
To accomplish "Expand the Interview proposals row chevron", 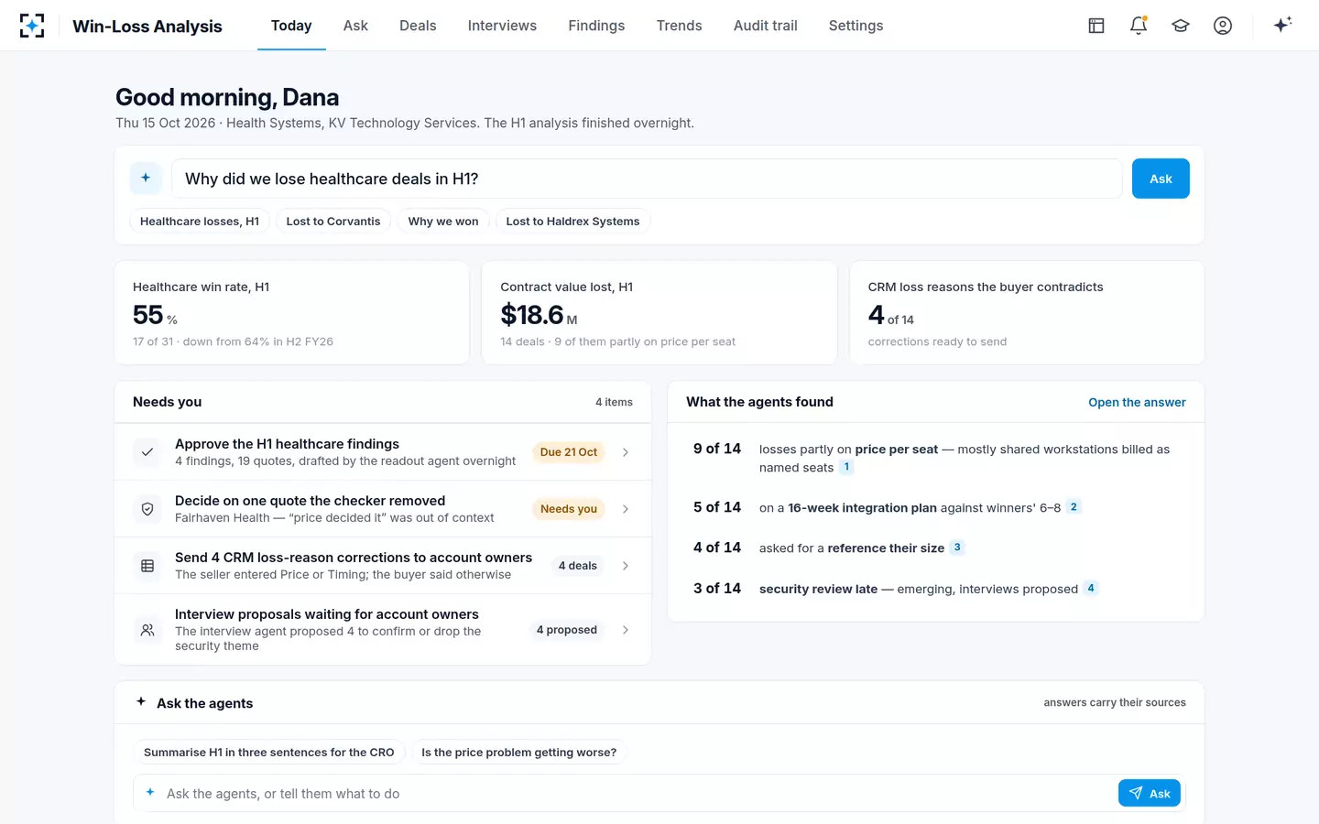I will click(626, 630).
